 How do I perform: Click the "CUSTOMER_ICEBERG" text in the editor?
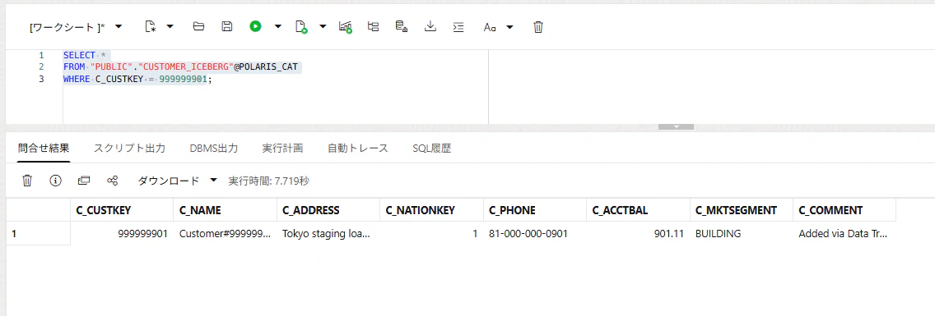tap(185, 66)
